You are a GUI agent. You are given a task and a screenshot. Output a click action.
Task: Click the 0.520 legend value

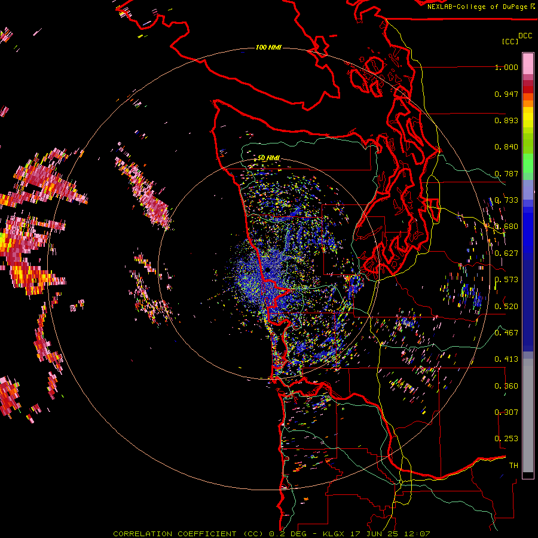(x=506, y=306)
